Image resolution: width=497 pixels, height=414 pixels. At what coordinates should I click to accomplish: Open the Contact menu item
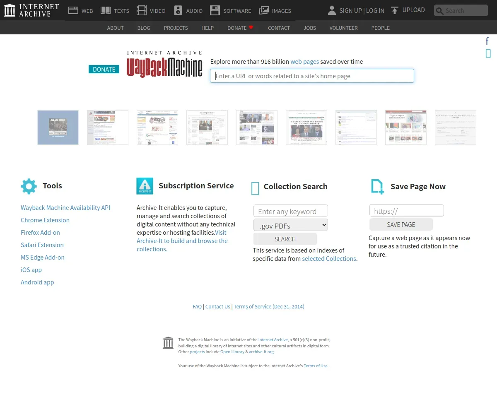coord(279,28)
